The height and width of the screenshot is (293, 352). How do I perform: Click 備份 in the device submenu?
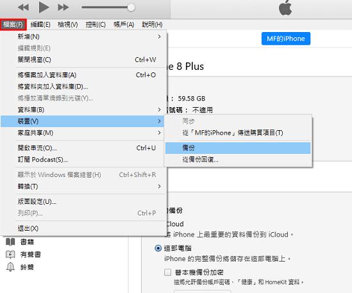pos(238,148)
